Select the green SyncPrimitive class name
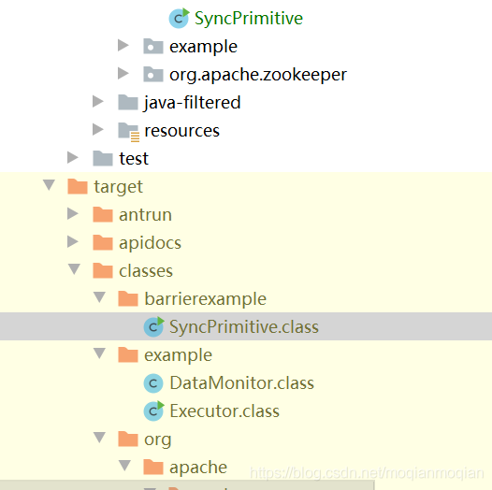Image resolution: width=492 pixels, height=490 pixels. tap(249, 18)
